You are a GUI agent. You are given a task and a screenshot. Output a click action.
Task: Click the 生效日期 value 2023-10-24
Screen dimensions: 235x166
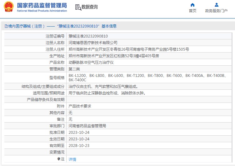coord(79,139)
